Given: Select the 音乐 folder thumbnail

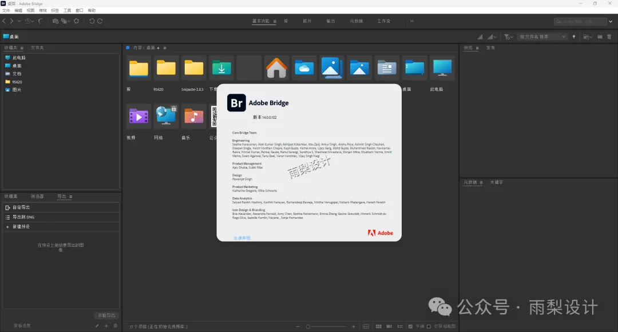Looking at the screenshot, I should point(194,117).
